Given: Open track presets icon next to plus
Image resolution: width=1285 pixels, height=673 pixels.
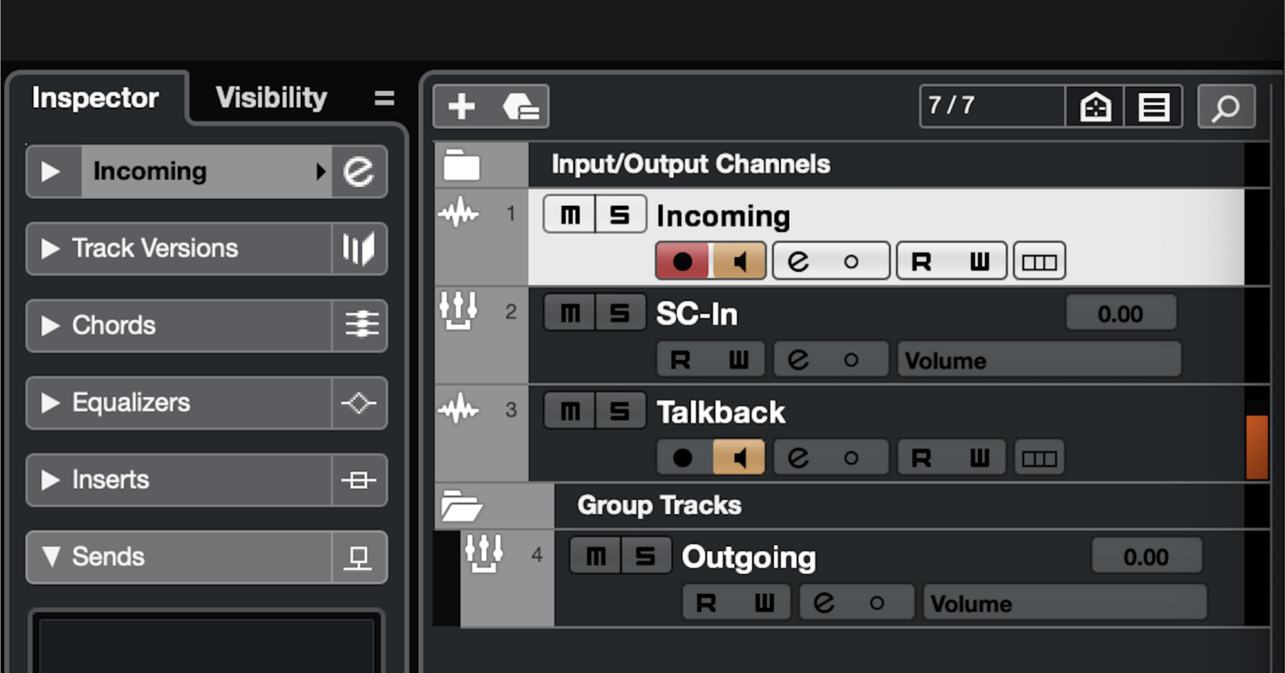Looking at the screenshot, I should point(520,106).
